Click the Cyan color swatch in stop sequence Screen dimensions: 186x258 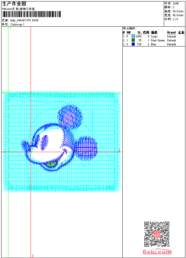(133, 36)
